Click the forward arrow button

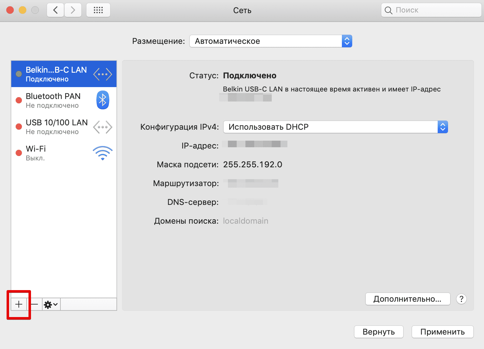tap(73, 10)
